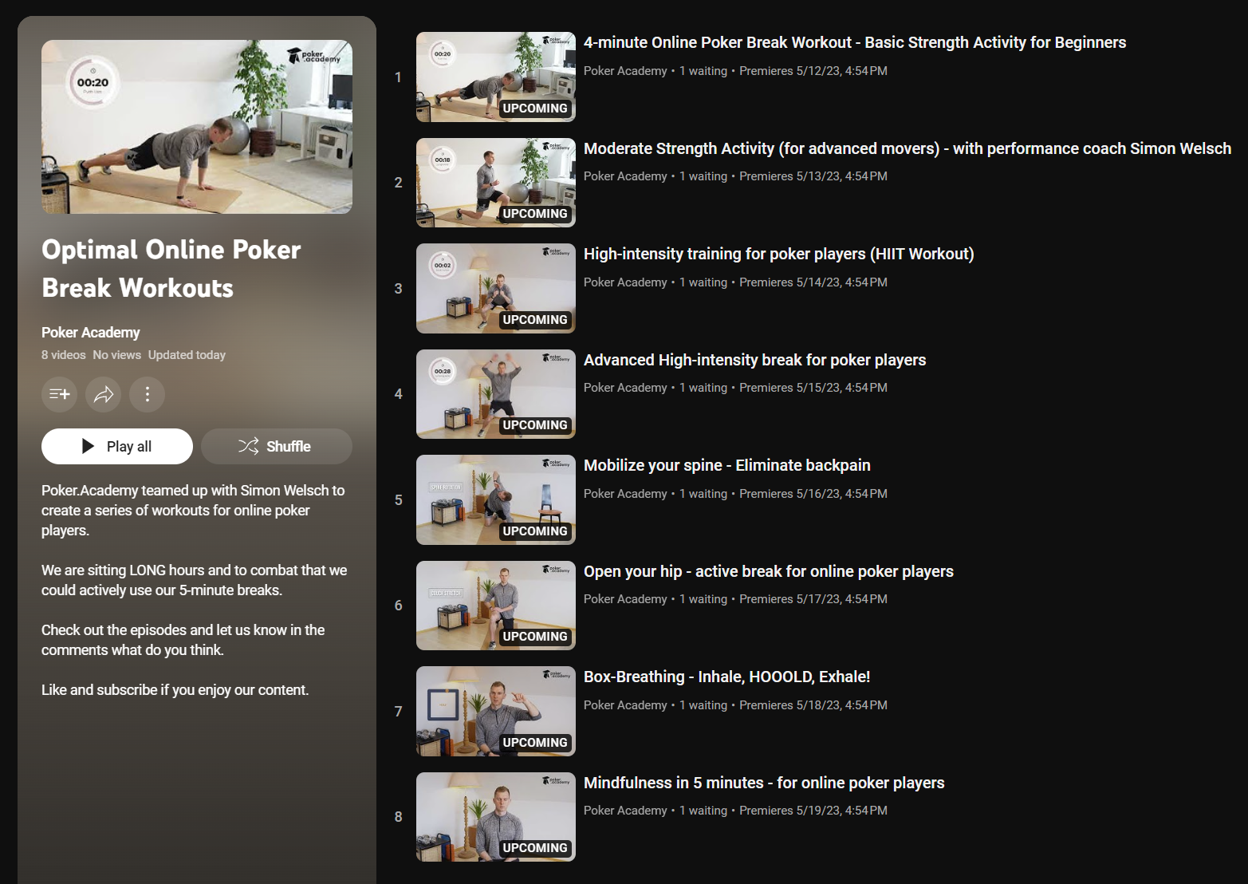Click Poker Academy channel under Mindfulness video
1248x884 pixels.
coord(625,811)
